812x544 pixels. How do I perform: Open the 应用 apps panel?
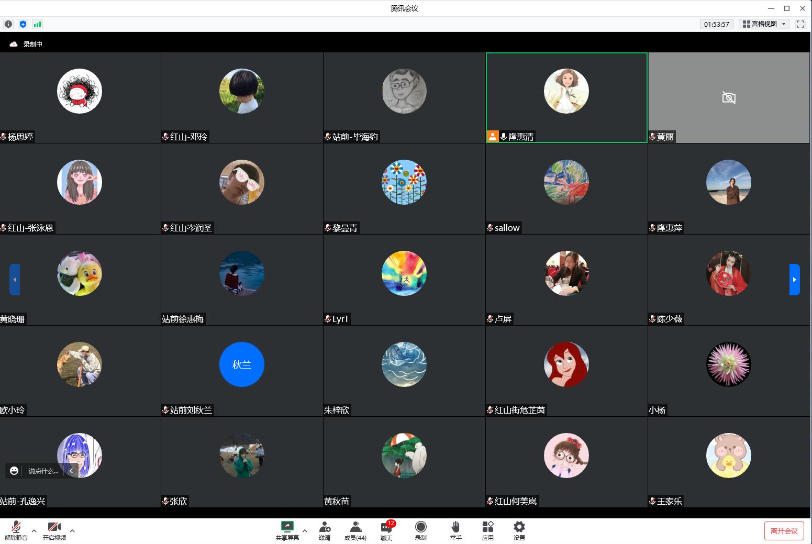(x=488, y=530)
